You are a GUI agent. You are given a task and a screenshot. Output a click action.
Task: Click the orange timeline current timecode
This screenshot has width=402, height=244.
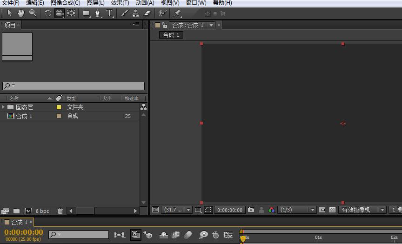23,232
